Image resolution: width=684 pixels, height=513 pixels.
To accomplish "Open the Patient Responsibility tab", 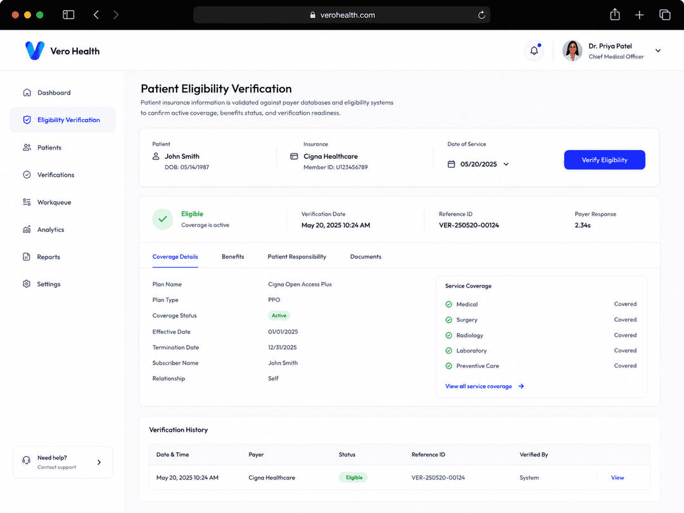I will coord(296,256).
